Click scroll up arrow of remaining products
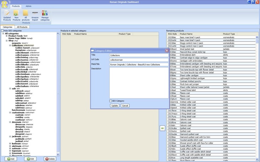This screenshot has height=162, width=260. click(x=257, y=37)
